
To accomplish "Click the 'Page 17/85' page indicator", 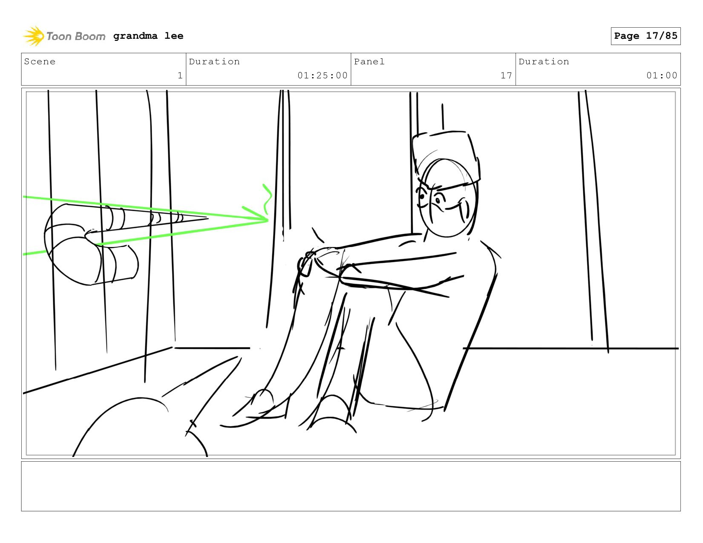I will pyautogui.click(x=645, y=36).
